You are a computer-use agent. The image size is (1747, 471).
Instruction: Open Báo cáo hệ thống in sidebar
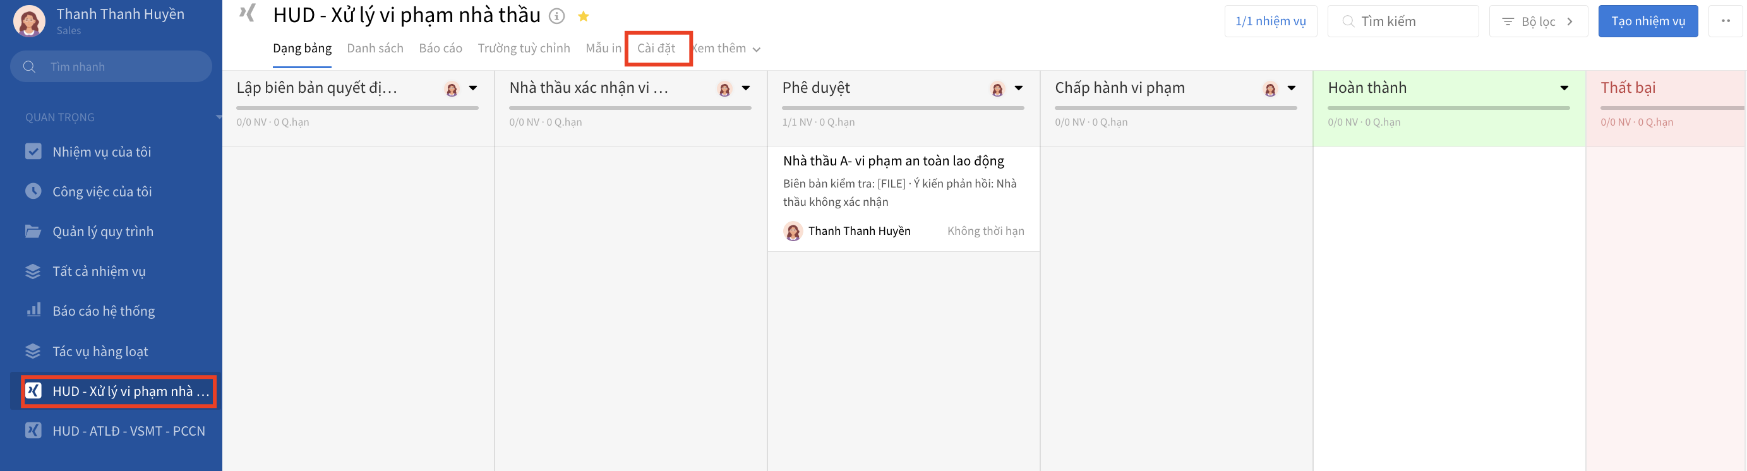point(104,311)
